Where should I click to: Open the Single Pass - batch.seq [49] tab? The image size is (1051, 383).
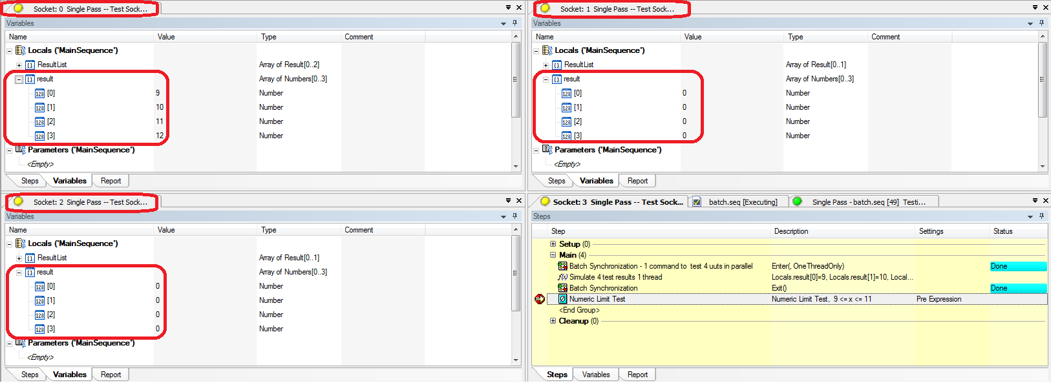(x=864, y=202)
